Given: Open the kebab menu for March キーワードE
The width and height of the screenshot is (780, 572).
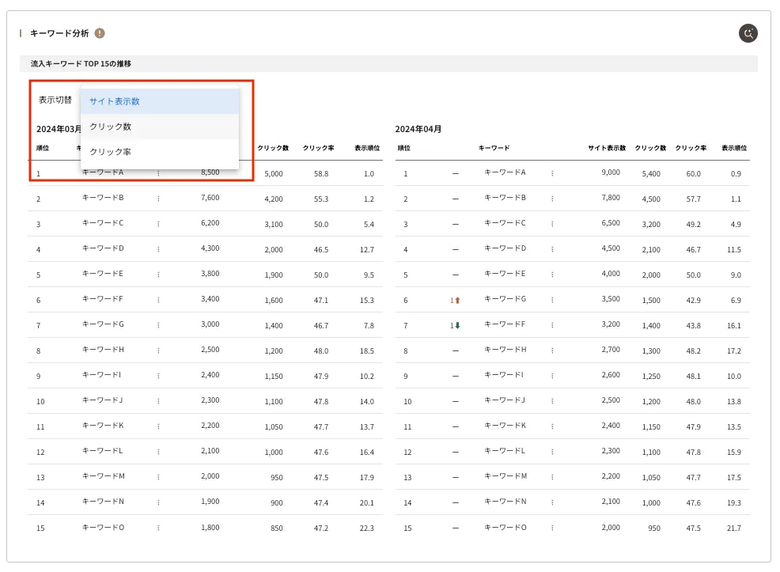Looking at the screenshot, I should (x=158, y=275).
